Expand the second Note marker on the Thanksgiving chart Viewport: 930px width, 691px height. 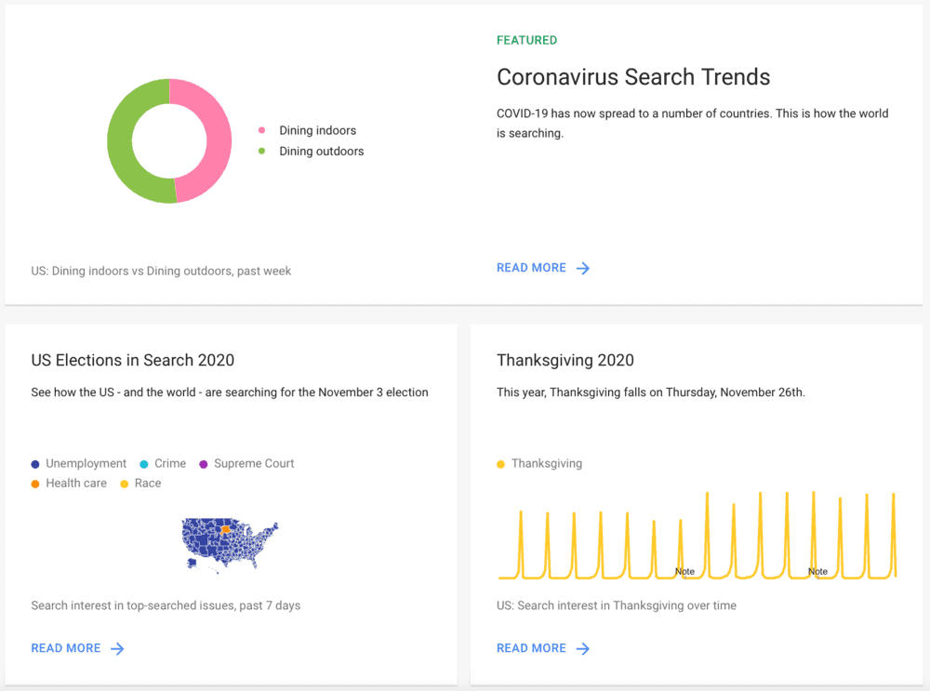click(x=817, y=572)
